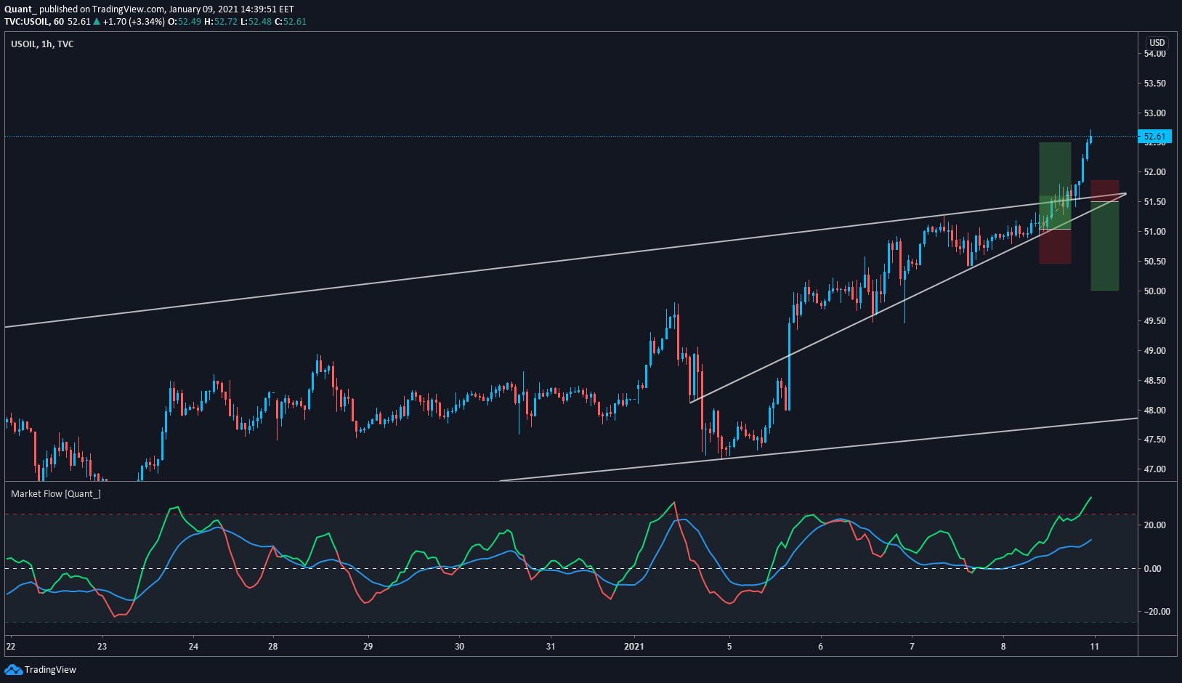Open the USD currency selector
Screen dimensions: 1182x683
pos(1157,43)
